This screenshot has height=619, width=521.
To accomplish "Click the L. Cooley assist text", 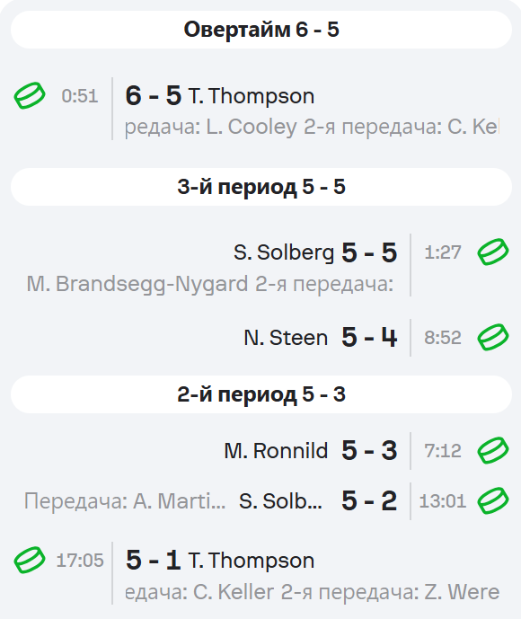I will [x=251, y=127].
